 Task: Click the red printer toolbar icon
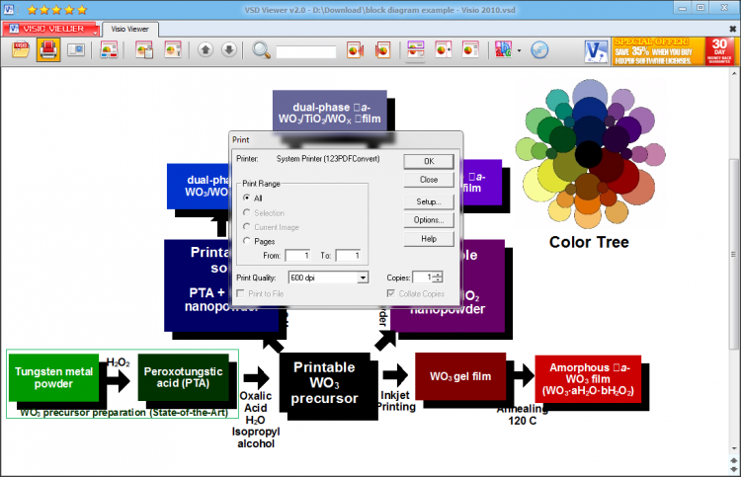click(48, 49)
